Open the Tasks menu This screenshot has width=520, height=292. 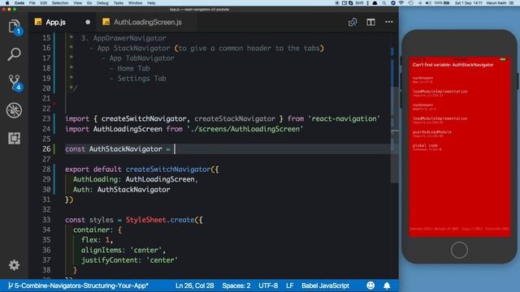click(119, 3)
